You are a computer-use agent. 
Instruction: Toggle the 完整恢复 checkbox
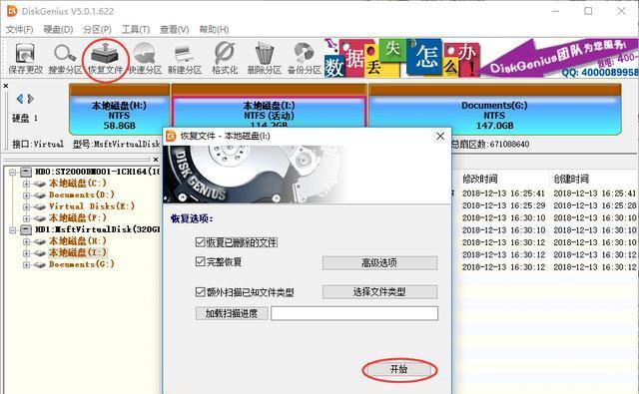pos(200,261)
